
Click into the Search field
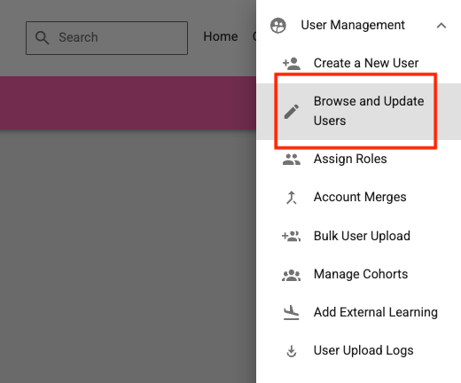106,38
